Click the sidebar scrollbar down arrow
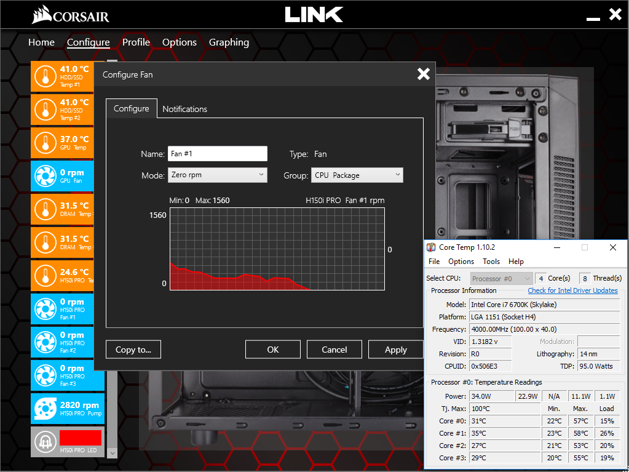The image size is (629, 472). point(113,453)
